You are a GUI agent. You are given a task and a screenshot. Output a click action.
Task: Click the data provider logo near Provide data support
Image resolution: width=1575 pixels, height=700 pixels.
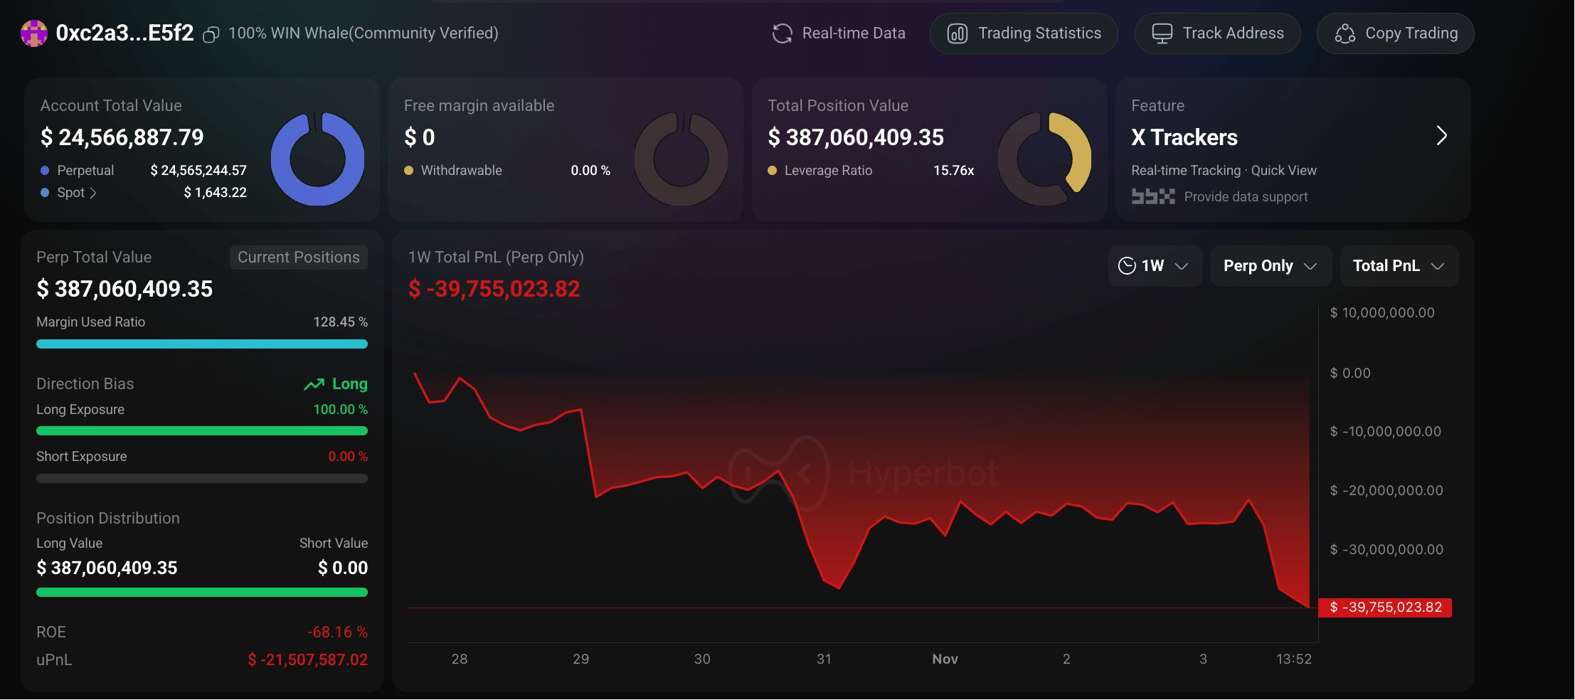[x=1152, y=196]
